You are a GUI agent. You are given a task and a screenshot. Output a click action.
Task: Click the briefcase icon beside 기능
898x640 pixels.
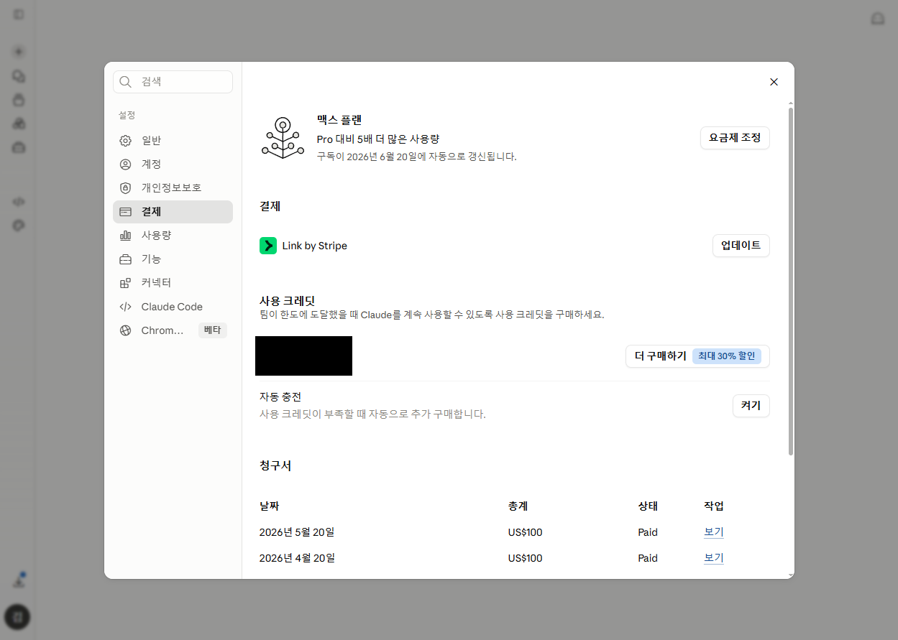pyautogui.click(x=125, y=259)
